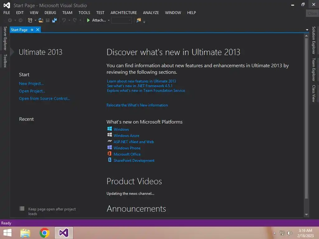Click the Windows Azure logo icon
This screenshot has width=319, height=239.
109,135
